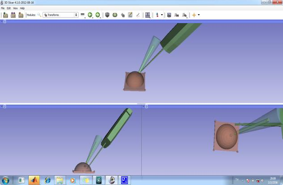The height and width of the screenshot is (185, 283).
Task: Click the Save data icon
Action: point(21,15)
